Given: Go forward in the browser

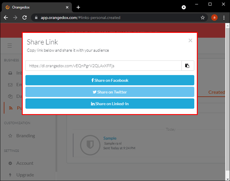Looking at the screenshot, I should (x=15, y=18).
